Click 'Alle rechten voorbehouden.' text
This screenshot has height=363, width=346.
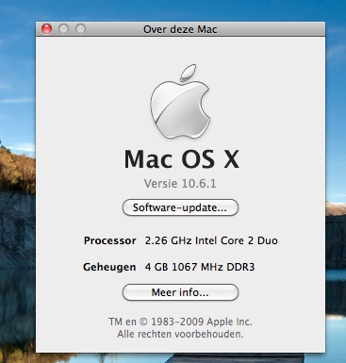(x=180, y=334)
